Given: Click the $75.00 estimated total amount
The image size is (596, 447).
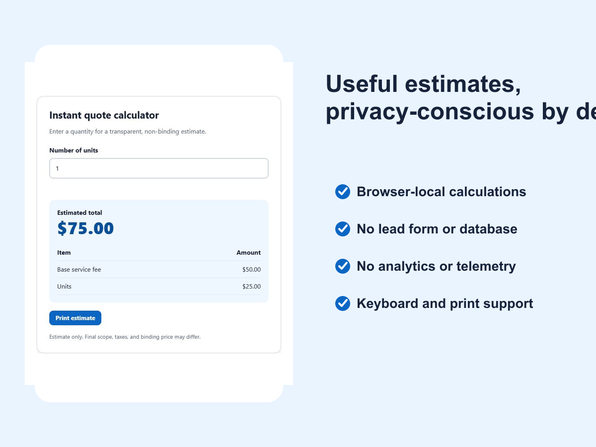Looking at the screenshot, I should click(85, 228).
